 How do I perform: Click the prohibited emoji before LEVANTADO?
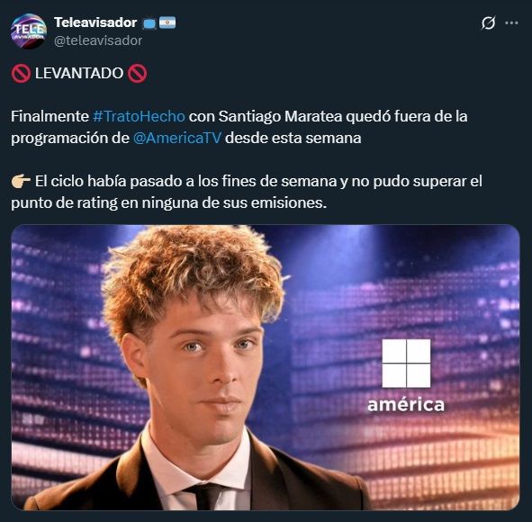click(x=21, y=73)
